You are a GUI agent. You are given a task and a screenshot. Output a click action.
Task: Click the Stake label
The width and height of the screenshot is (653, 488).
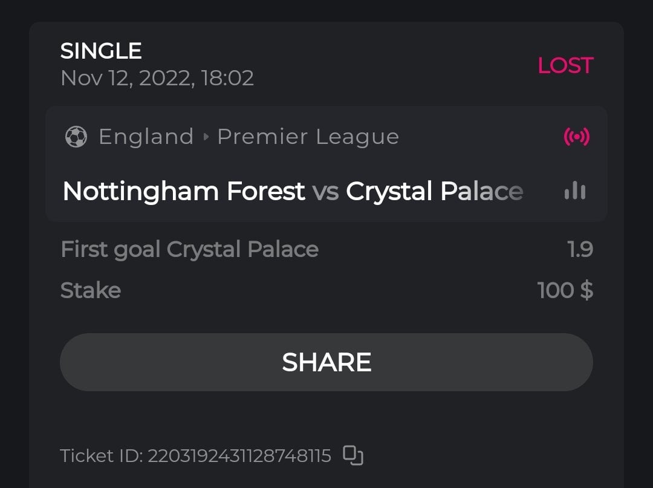[x=91, y=290]
